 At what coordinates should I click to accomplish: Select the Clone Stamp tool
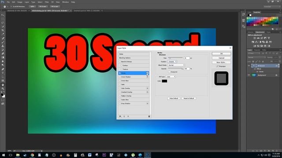pos(3,46)
